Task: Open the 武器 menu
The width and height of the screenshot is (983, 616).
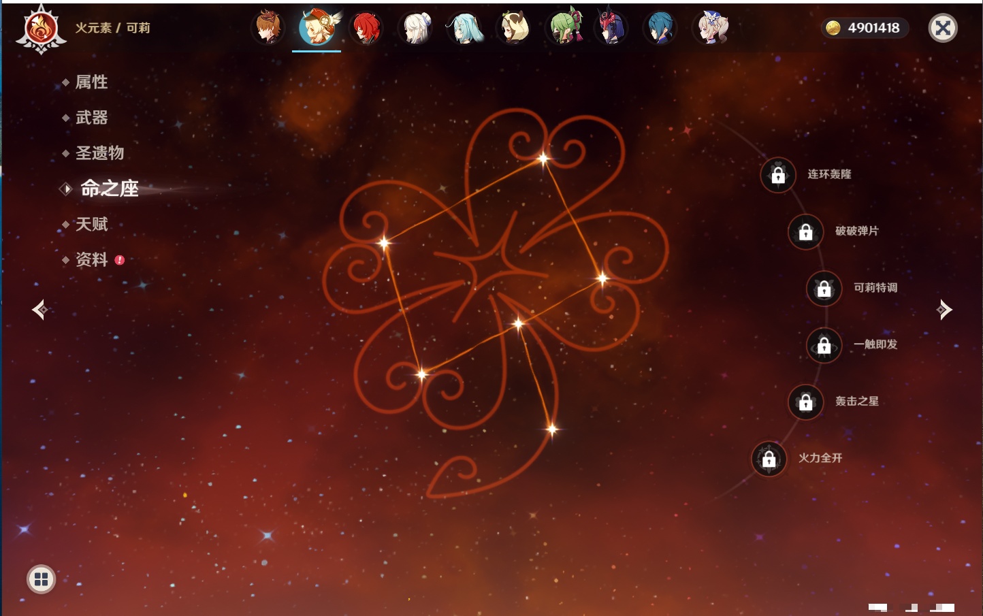Action: [91, 118]
